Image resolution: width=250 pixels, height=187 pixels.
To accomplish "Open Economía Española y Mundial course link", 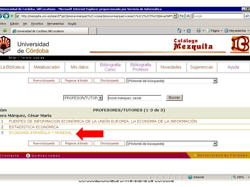I will click(41, 133).
